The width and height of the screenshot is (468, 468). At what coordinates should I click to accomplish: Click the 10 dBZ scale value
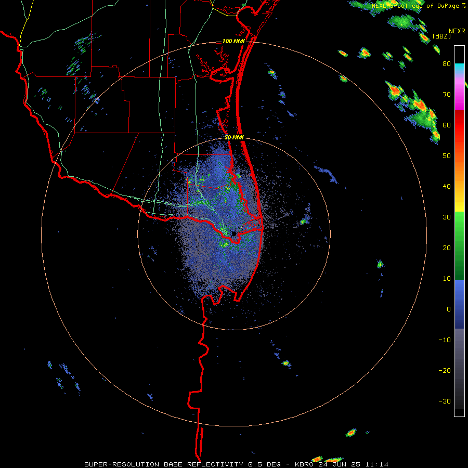[x=447, y=279]
